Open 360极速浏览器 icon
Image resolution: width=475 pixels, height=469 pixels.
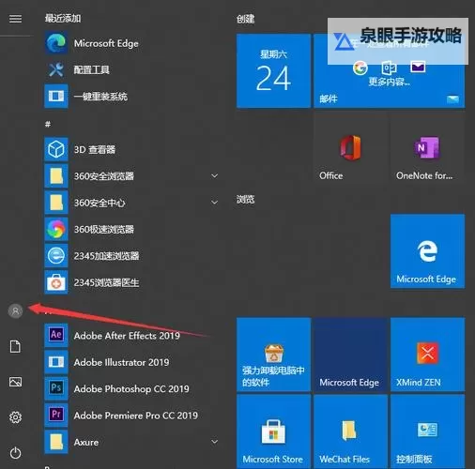click(56, 229)
